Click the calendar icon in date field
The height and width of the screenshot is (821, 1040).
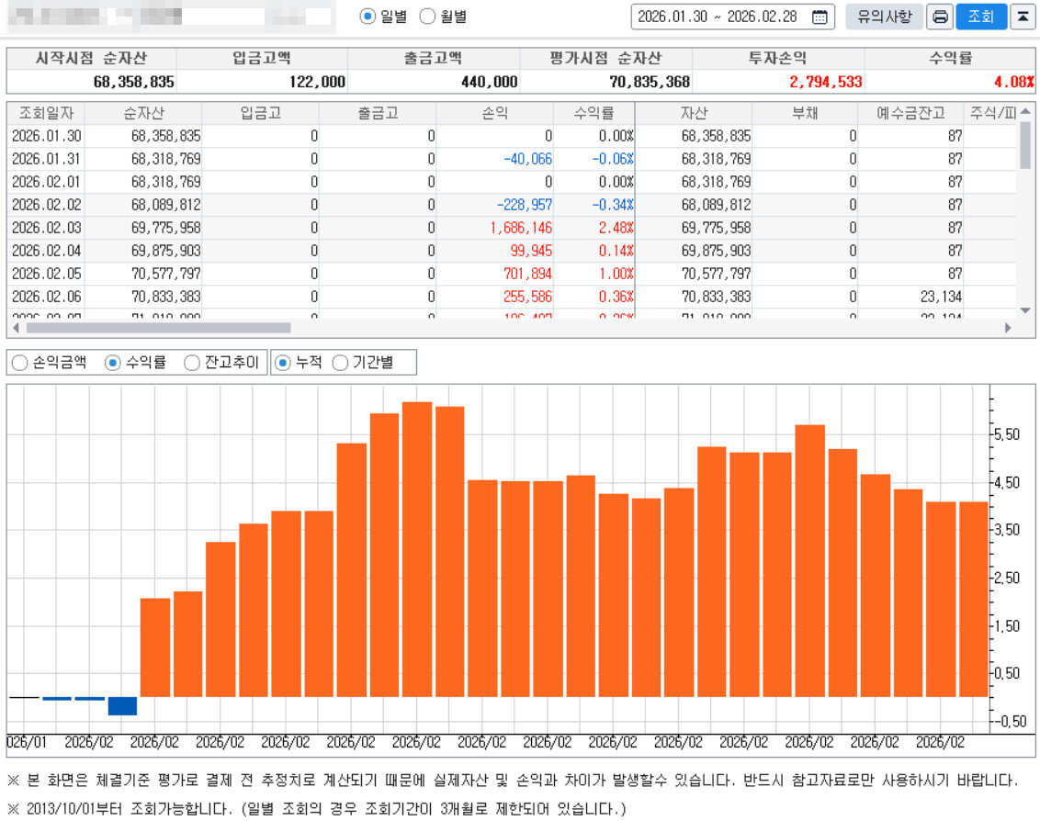click(820, 17)
